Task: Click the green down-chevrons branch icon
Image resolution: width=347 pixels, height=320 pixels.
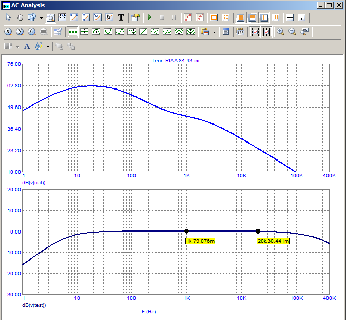Action: (x=179, y=32)
